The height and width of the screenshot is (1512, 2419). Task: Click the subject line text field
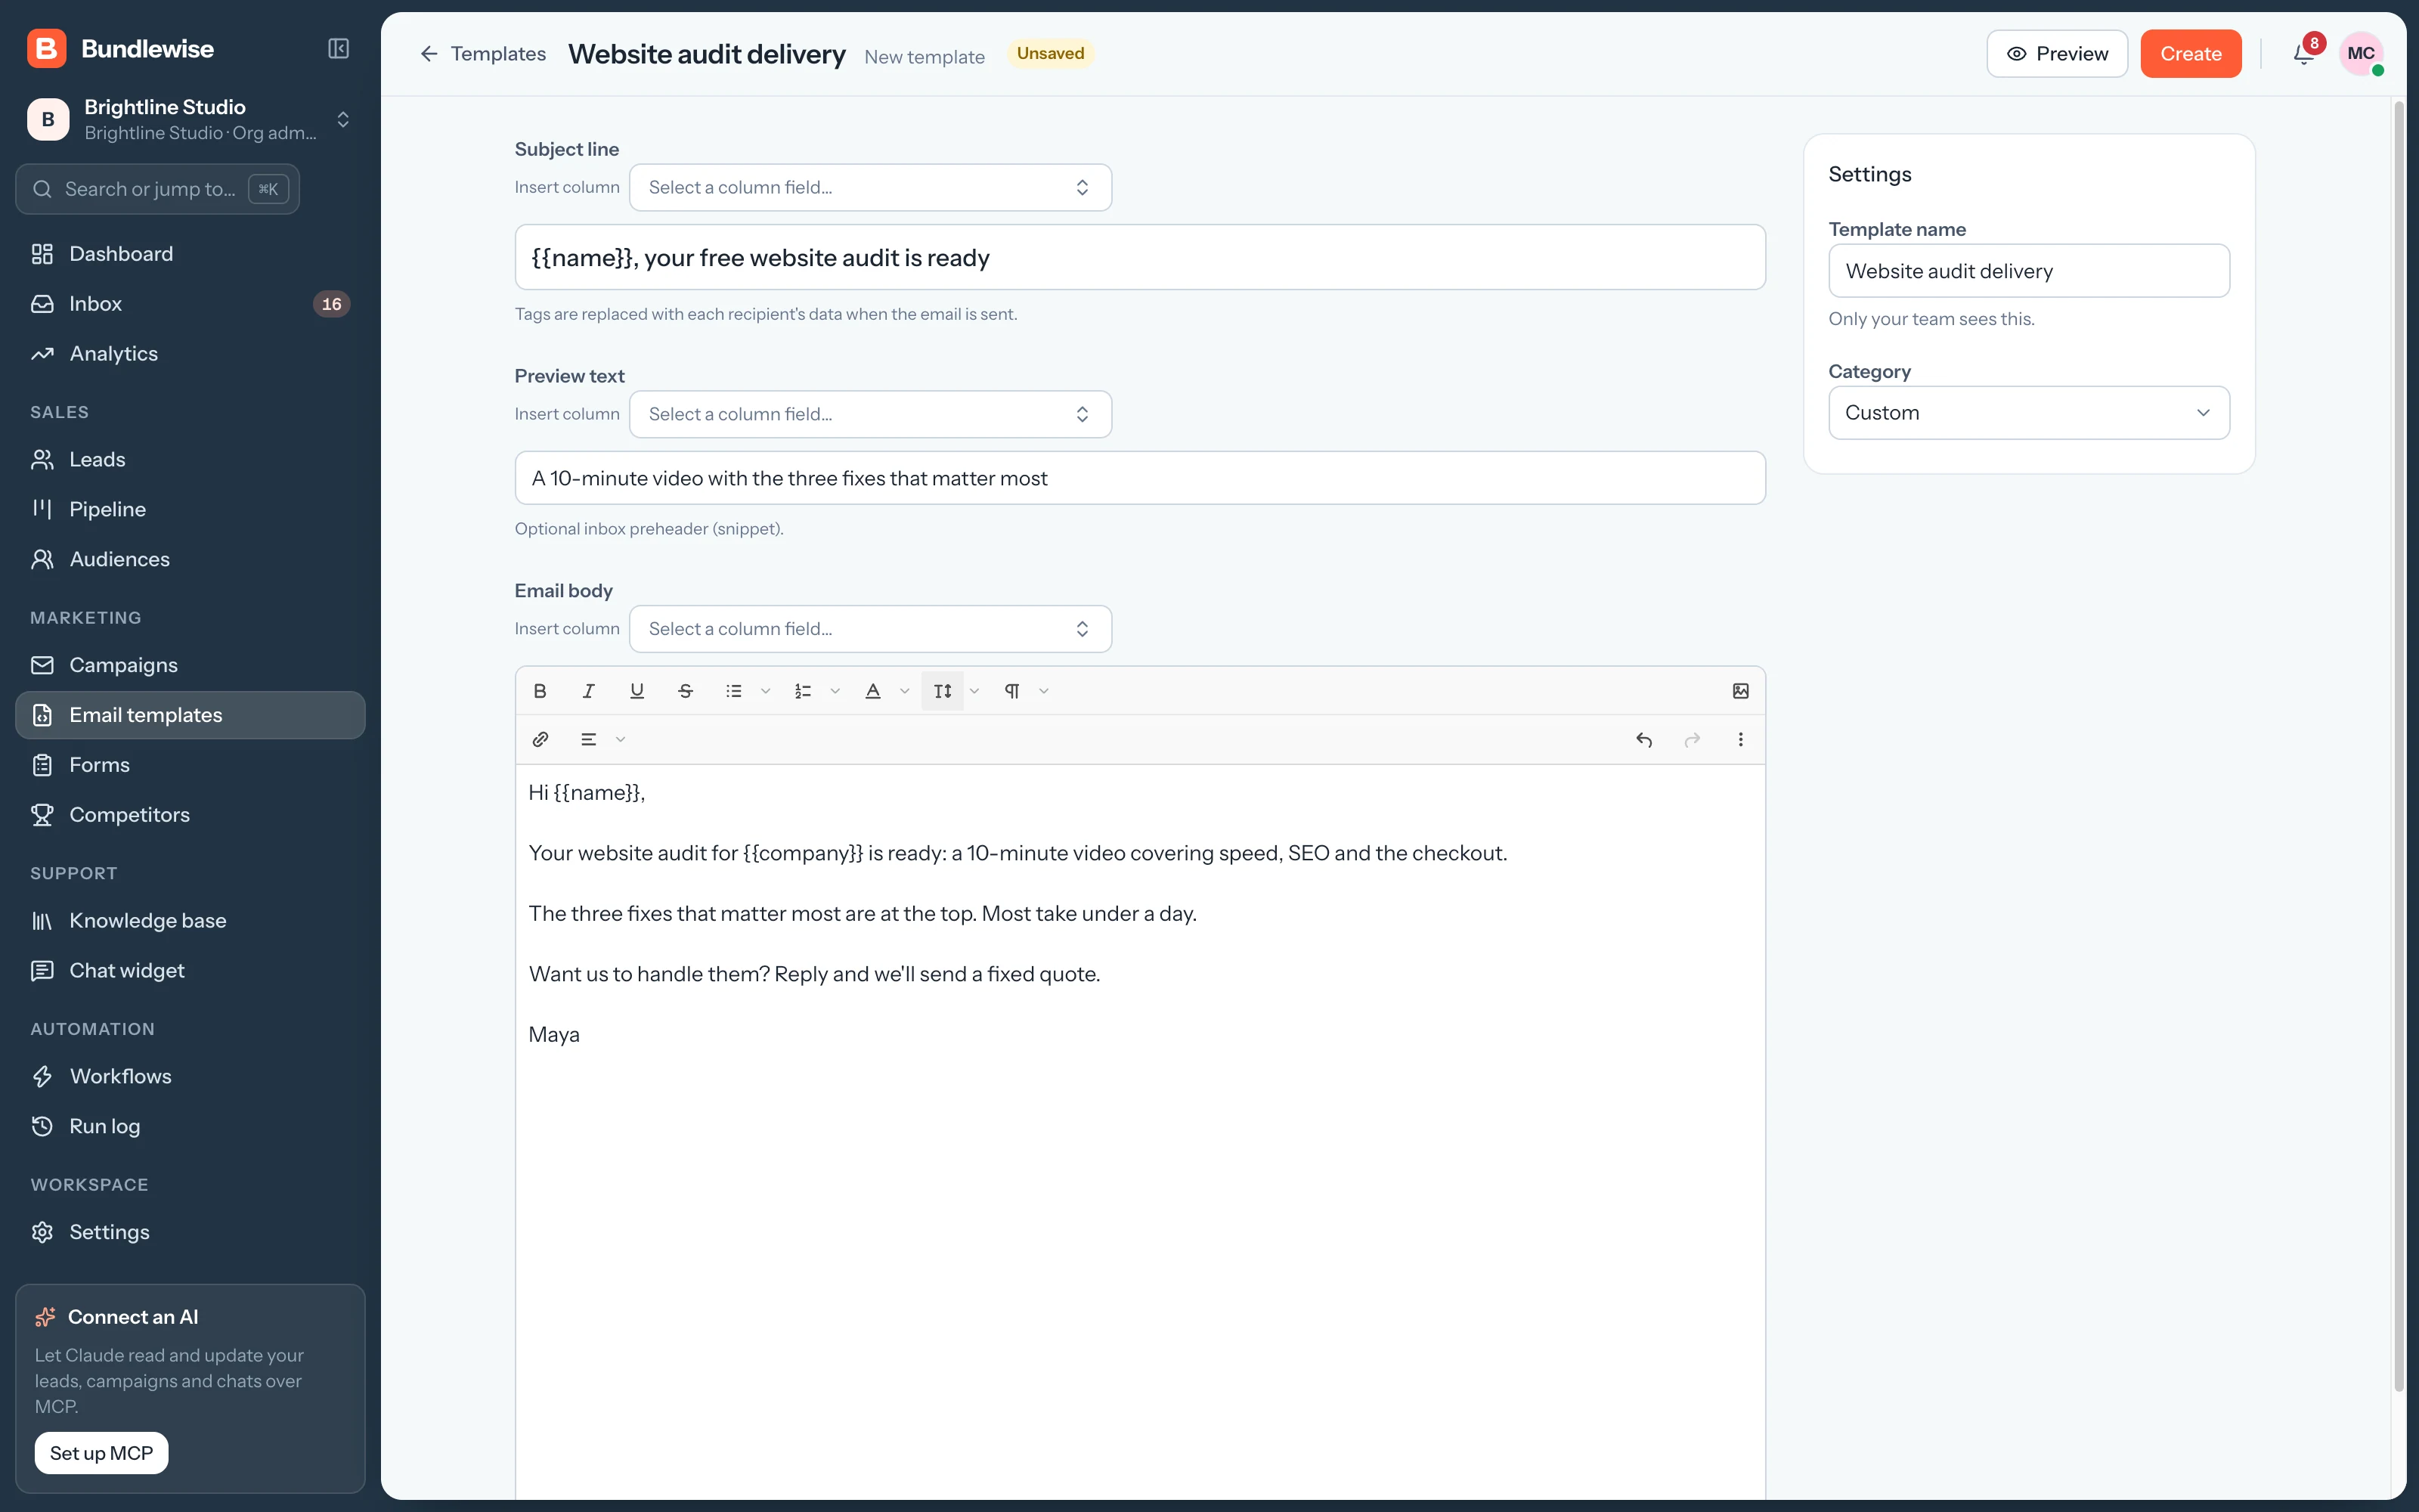1139,258
